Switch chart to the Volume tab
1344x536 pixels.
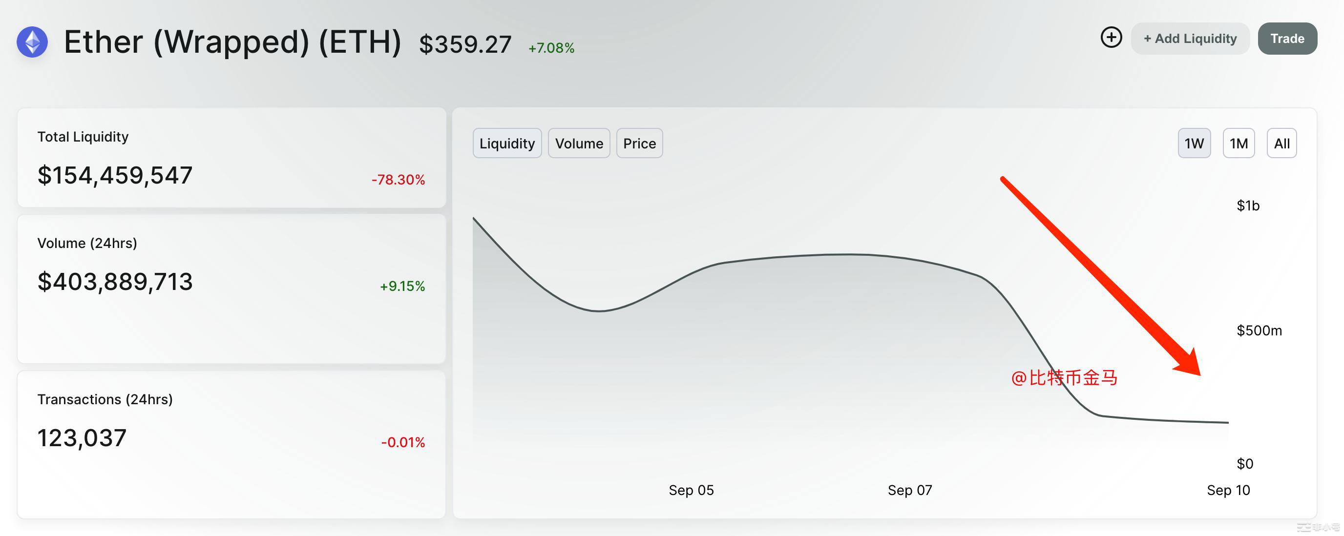pyautogui.click(x=579, y=144)
